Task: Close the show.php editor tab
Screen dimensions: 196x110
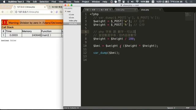Action: click(160, 10)
